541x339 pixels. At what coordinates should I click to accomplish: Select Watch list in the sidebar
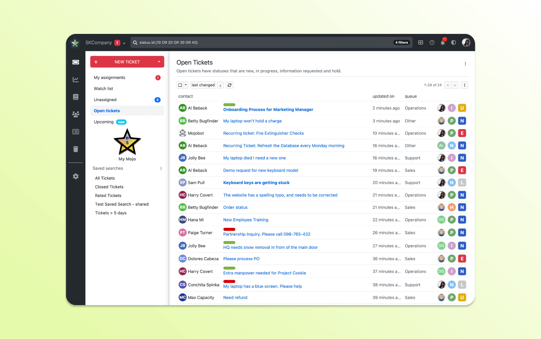127,88
